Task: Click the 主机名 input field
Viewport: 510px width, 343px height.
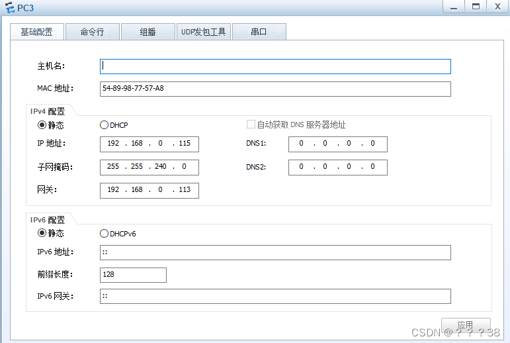Action: (x=275, y=66)
